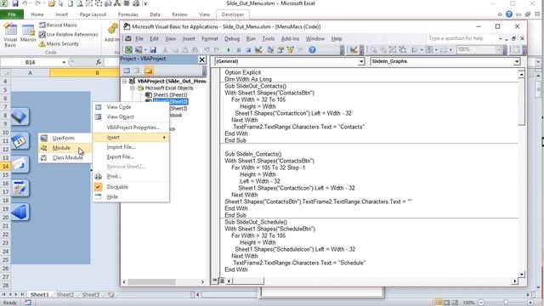Open VBAProject Properties from context menu
Image resolution: width=544 pixels, height=306 pixels.
tap(131, 127)
